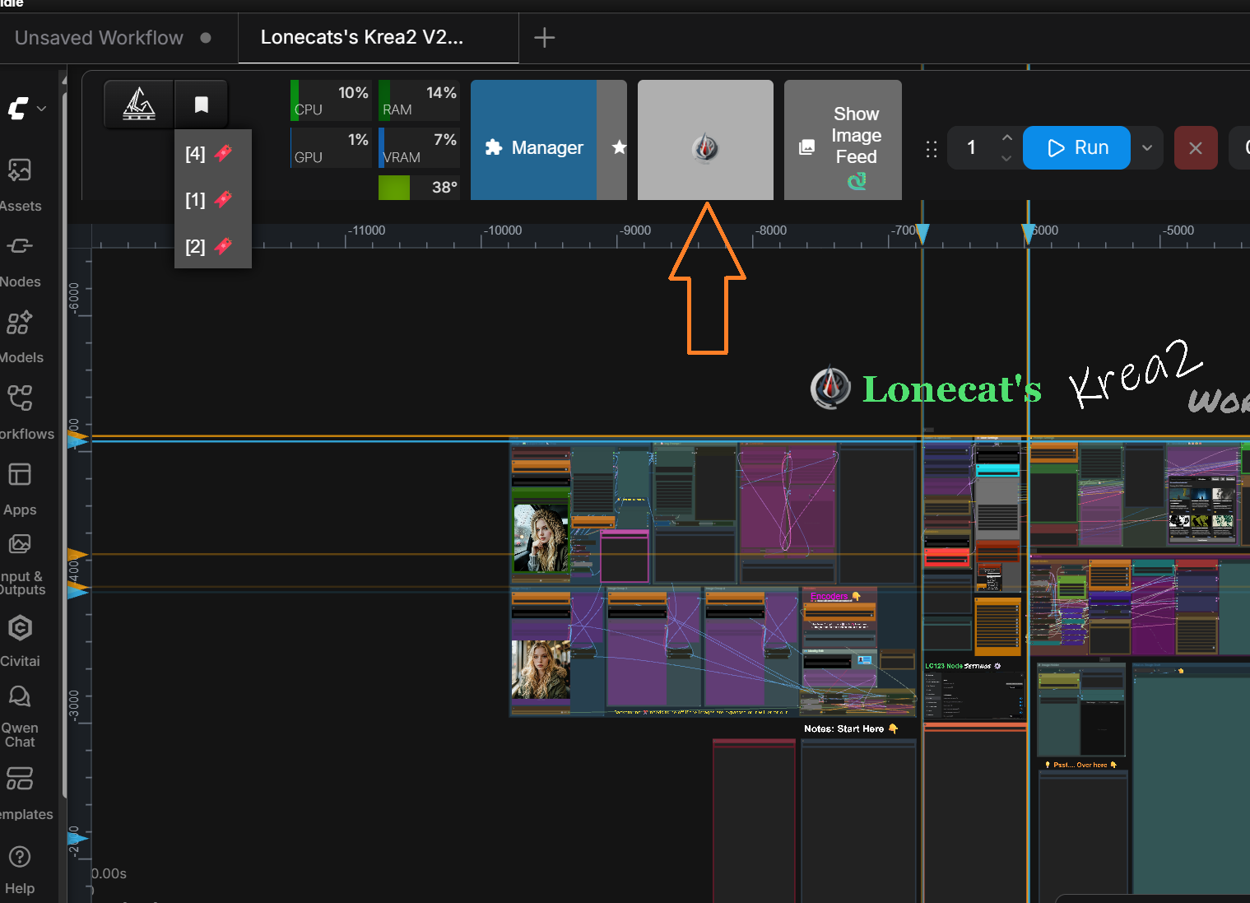Screen dimensions: 1250x903
Task: Jump to bookmark [1]
Action: tap(209, 200)
